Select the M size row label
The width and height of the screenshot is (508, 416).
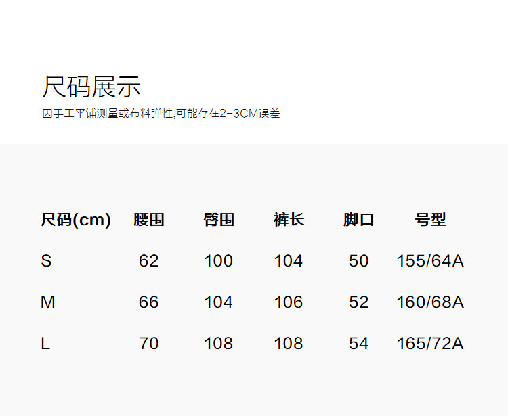coord(47,302)
